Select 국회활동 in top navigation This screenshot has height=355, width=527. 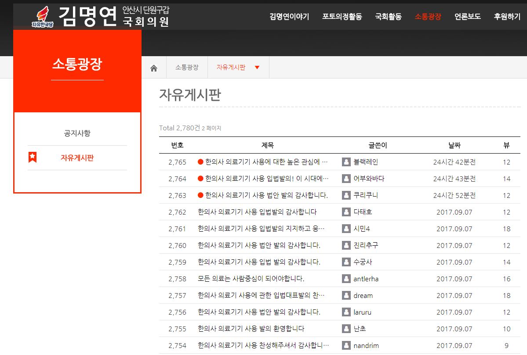pos(388,17)
